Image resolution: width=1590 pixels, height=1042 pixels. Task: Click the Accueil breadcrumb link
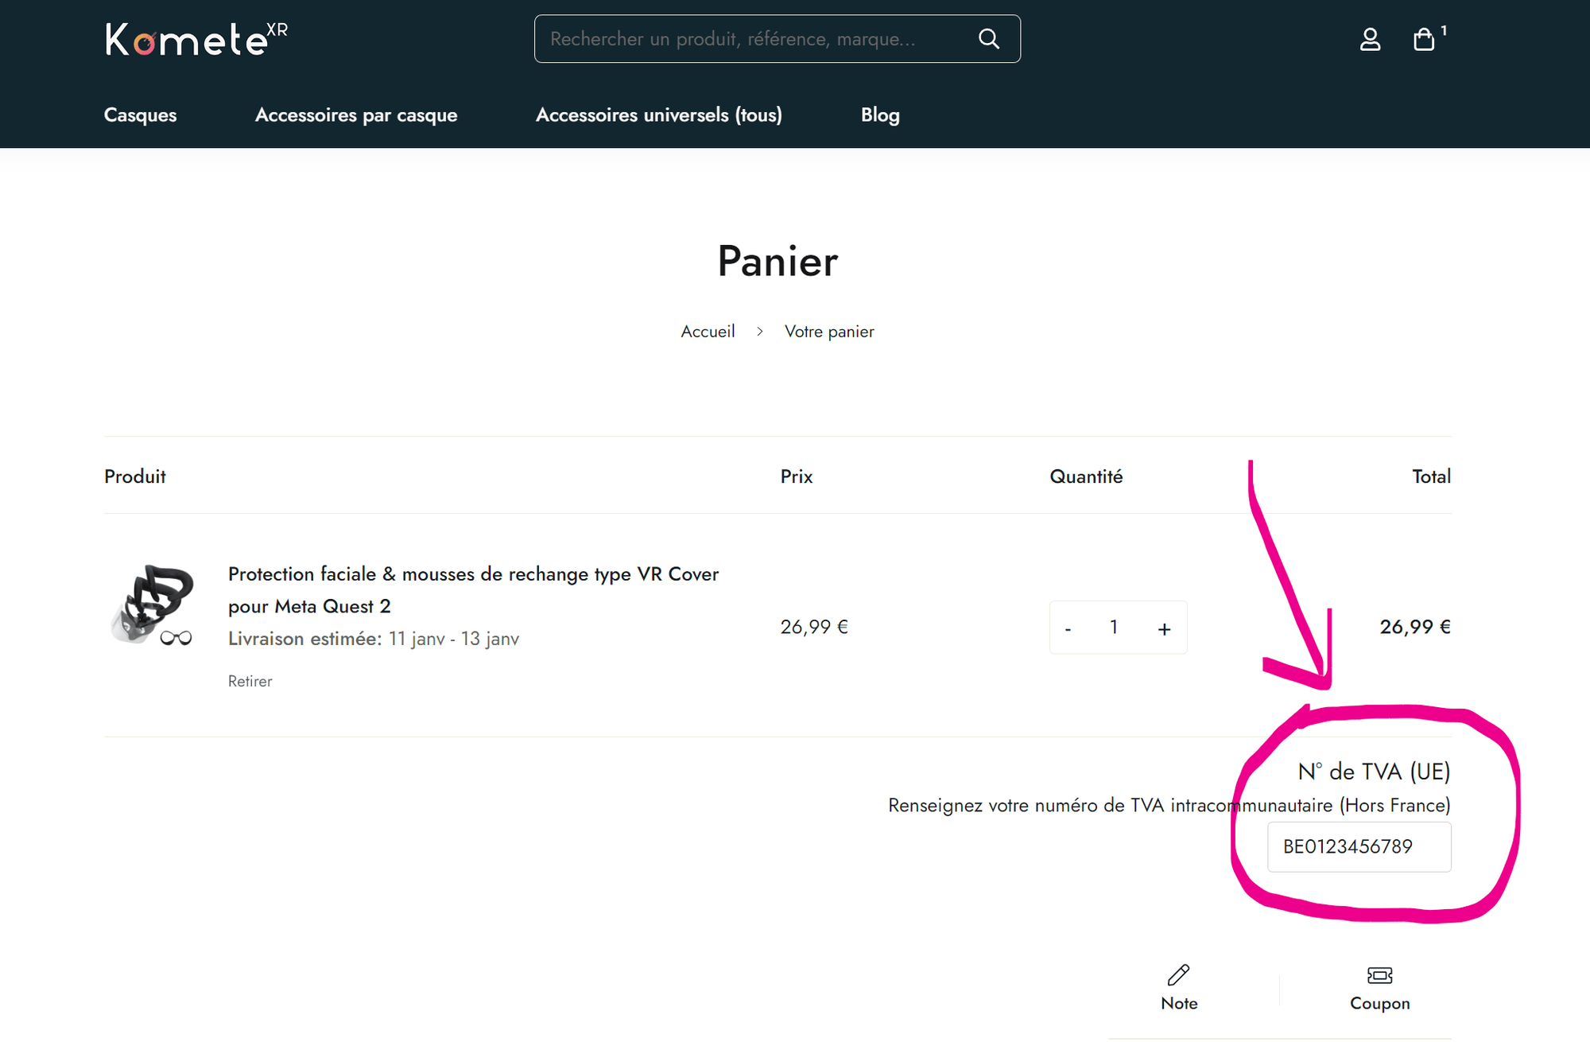click(707, 332)
